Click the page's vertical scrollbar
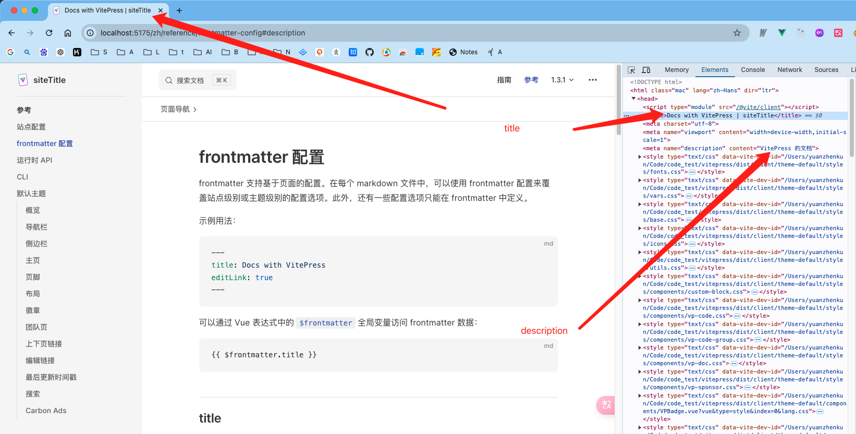This screenshot has width=856, height=434. (x=618, y=104)
